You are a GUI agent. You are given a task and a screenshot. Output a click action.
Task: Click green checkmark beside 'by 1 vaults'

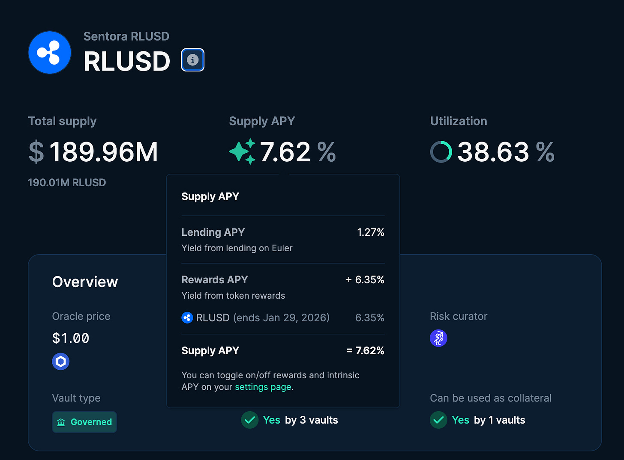coord(438,420)
